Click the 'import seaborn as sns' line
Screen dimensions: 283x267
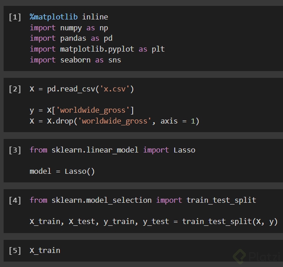75,60
